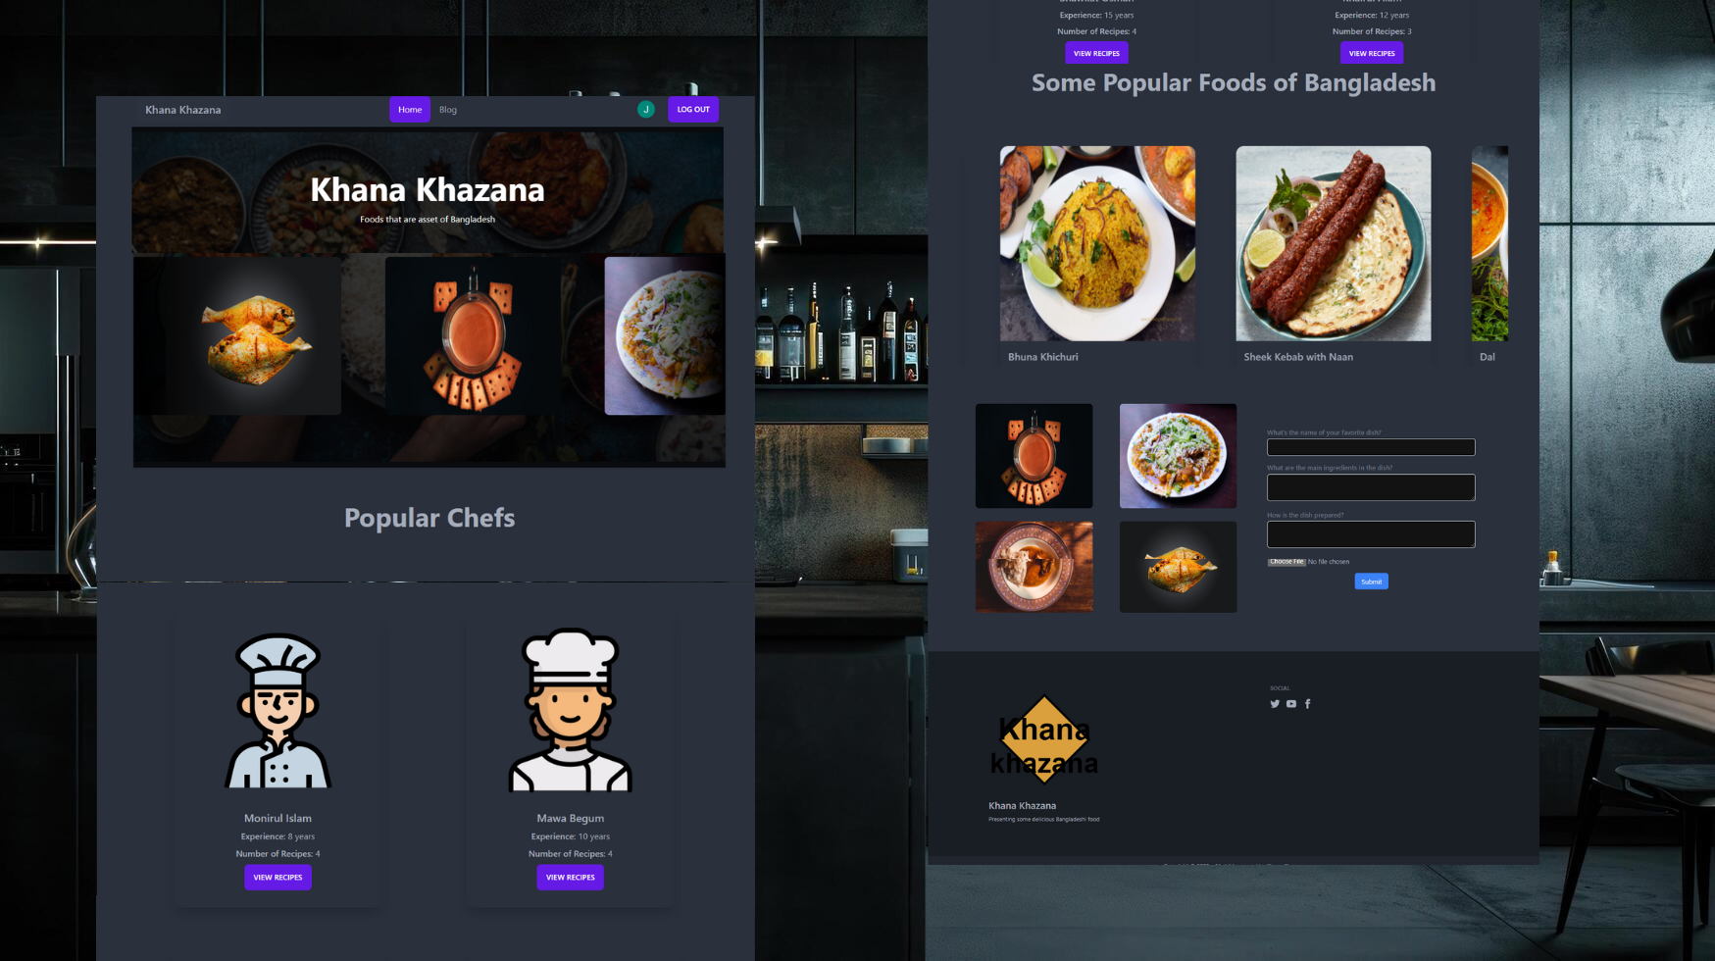
Task: Open the Sheek Kebab with Naan card
Action: coord(1334,256)
